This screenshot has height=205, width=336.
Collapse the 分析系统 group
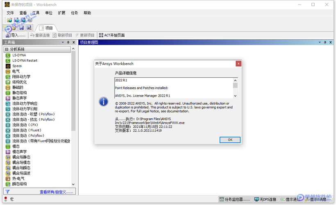point(7,49)
